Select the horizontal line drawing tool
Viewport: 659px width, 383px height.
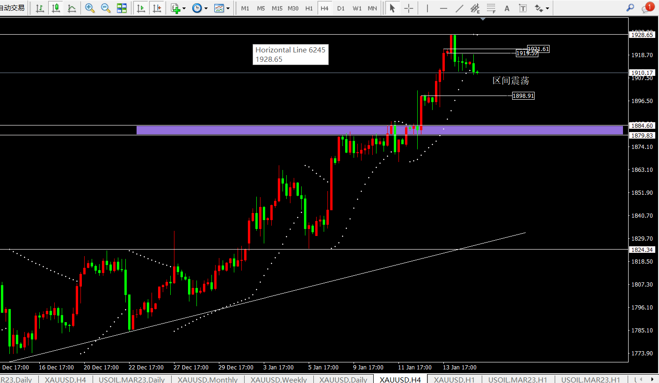[443, 8]
